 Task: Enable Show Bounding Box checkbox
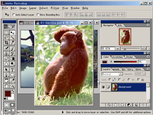tap(38, 15)
